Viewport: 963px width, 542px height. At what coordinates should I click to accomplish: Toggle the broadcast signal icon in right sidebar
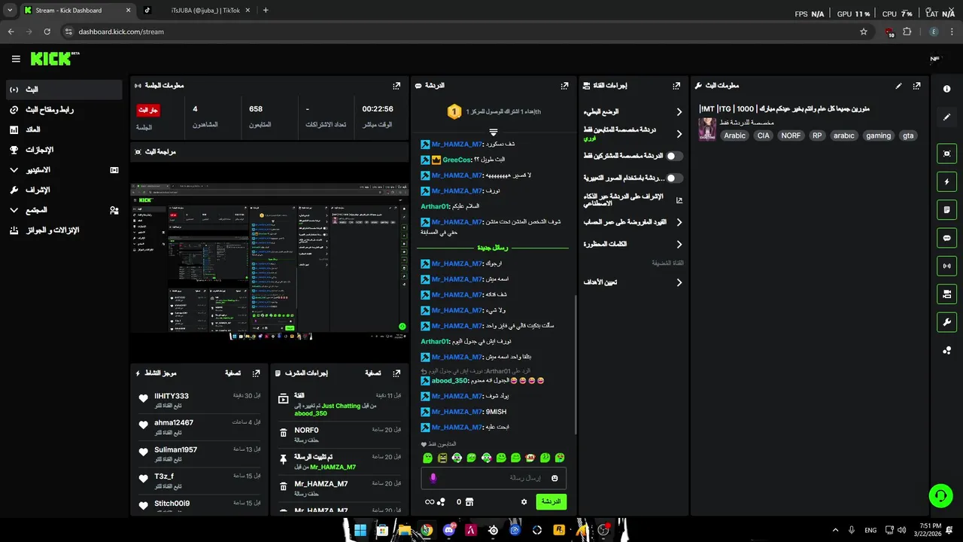[946, 266]
